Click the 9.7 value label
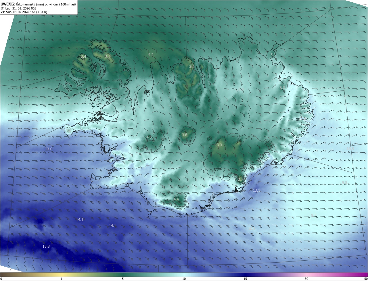 point(313,215)
